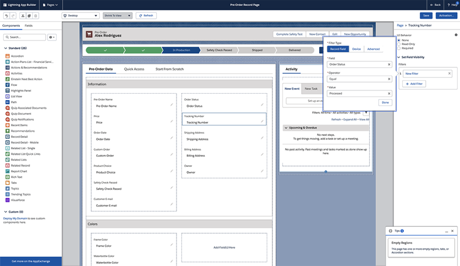
Task: Click the Save button
Action: pos(426,15)
